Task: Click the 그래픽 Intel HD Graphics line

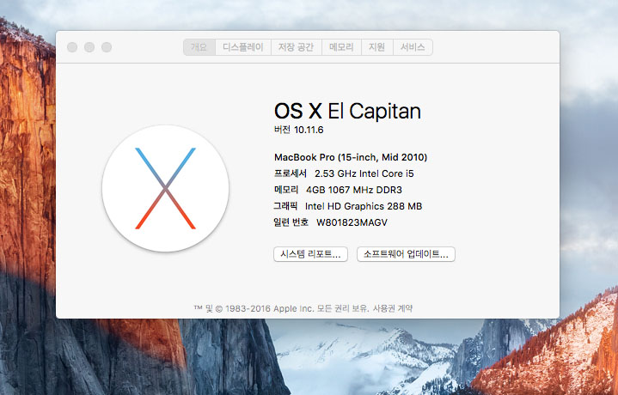Action: coord(347,206)
